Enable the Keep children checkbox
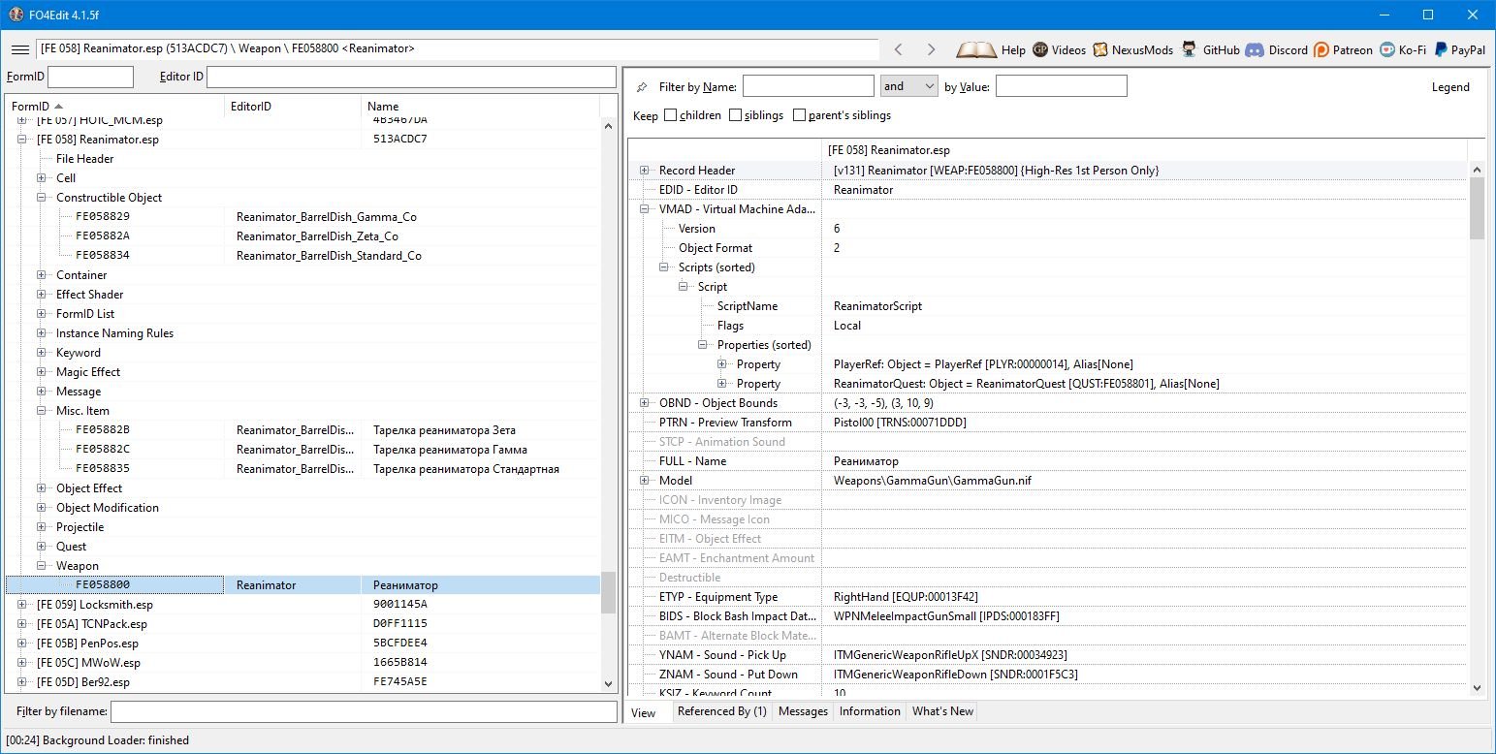The width and height of the screenshot is (1496, 754). click(x=671, y=115)
